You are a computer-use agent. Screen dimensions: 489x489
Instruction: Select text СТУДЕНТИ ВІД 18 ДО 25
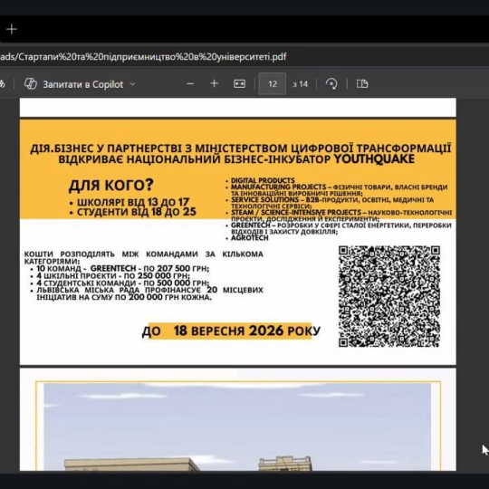137,212
